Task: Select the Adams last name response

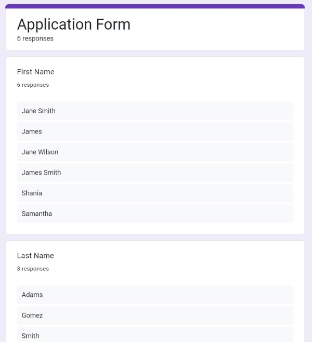Action: pyautogui.click(x=155, y=295)
